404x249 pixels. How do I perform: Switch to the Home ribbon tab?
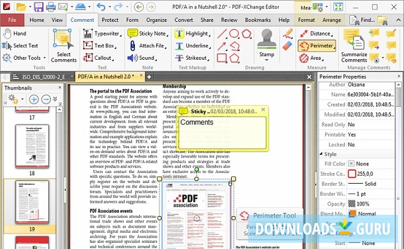click(x=37, y=20)
